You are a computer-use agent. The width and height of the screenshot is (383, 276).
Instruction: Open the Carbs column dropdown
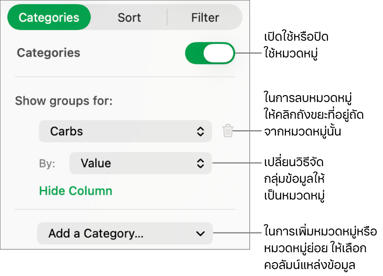point(125,132)
